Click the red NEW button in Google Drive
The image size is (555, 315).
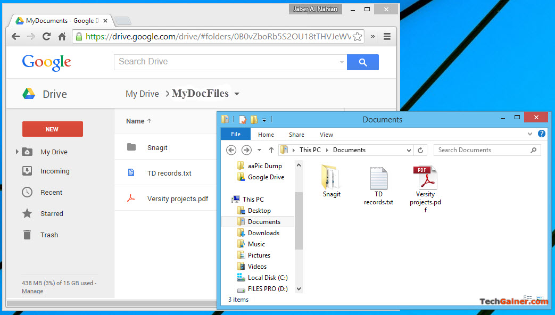[x=52, y=129]
